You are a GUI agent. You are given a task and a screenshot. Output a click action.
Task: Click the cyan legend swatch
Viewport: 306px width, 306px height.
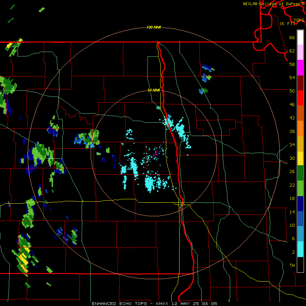click(300, 249)
